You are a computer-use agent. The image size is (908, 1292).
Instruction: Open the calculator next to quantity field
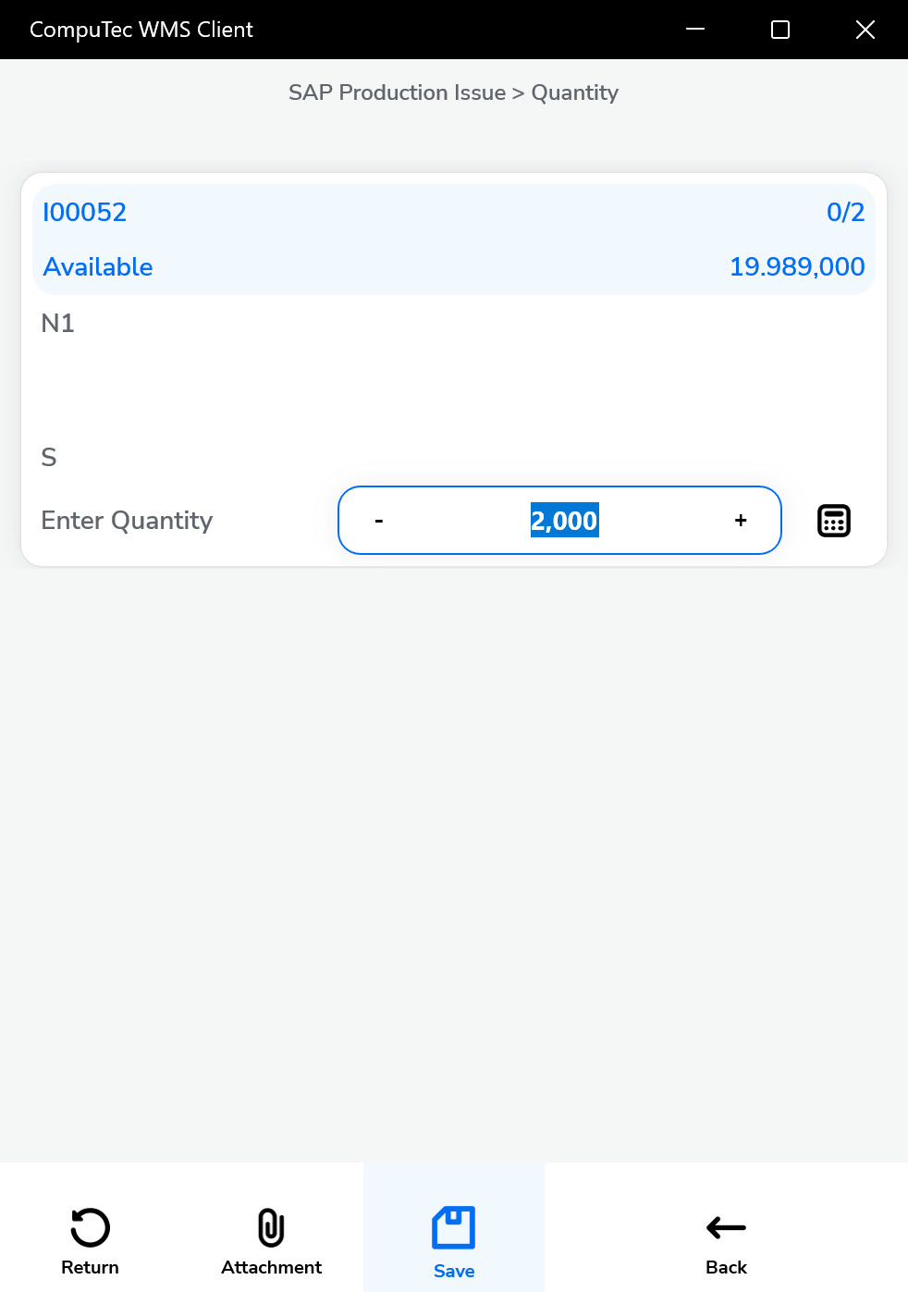pyautogui.click(x=833, y=520)
